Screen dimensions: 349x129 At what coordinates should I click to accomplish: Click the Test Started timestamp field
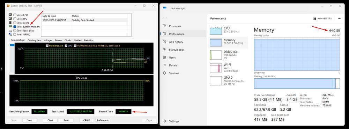tap(80, 112)
